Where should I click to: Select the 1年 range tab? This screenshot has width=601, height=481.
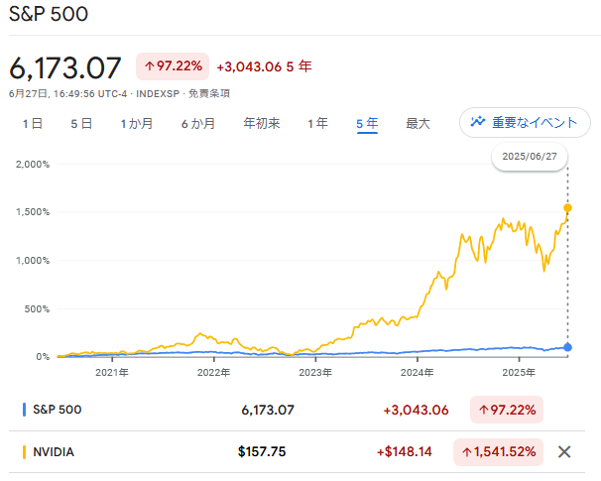(x=317, y=123)
